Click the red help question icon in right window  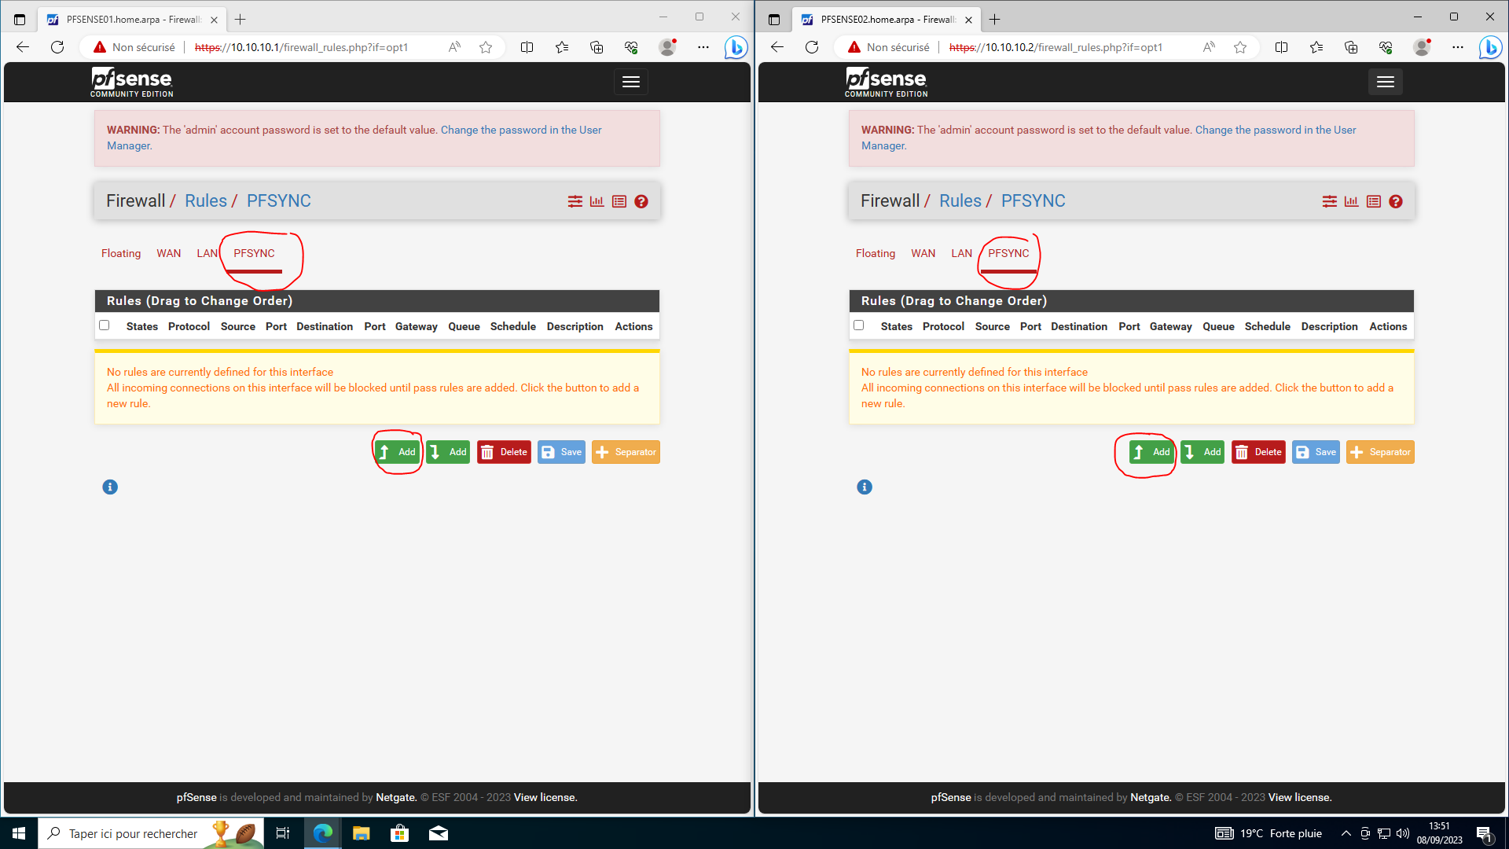[1396, 201]
